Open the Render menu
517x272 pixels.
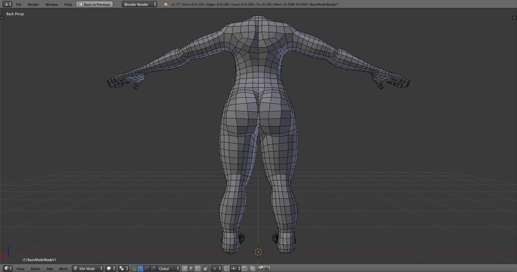pyautogui.click(x=34, y=5)
